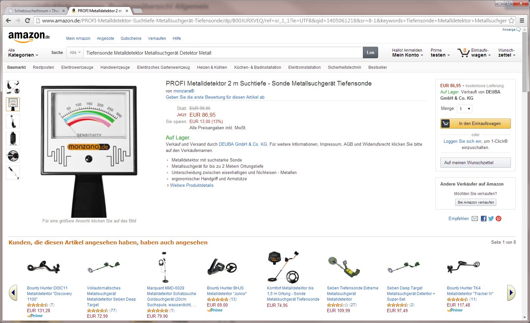Bookmark page with star icon

point(511,20)
